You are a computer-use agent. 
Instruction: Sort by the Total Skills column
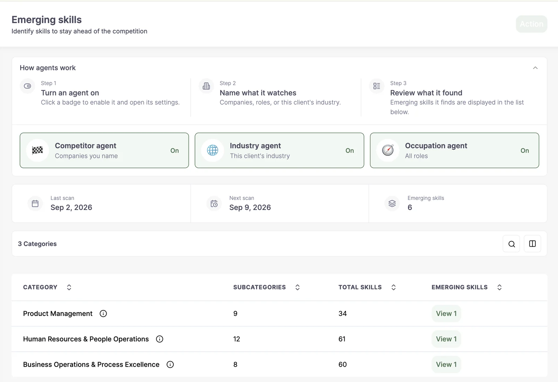point(393,287)
